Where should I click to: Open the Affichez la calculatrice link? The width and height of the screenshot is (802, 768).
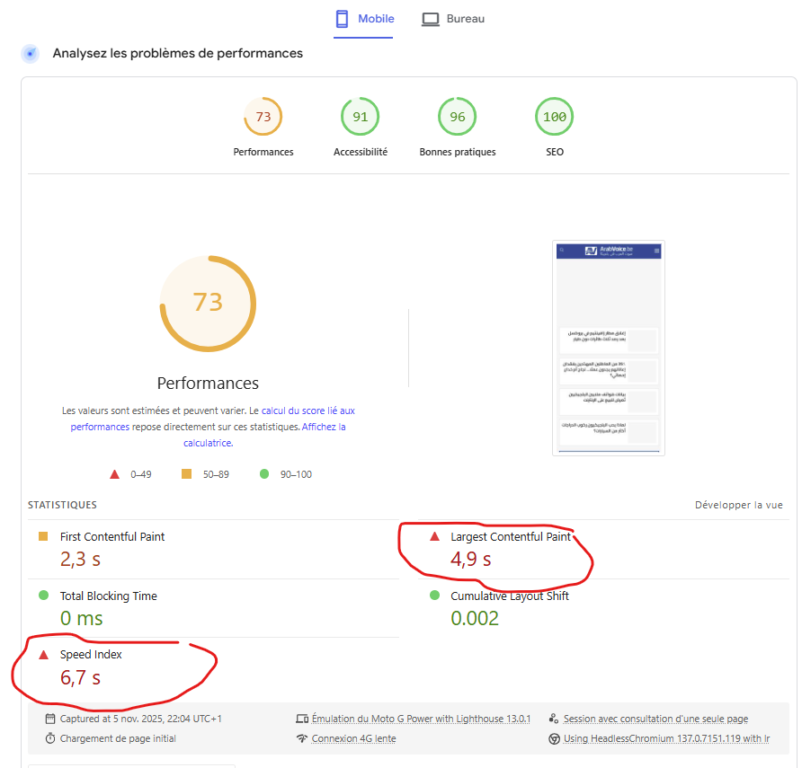323,428
